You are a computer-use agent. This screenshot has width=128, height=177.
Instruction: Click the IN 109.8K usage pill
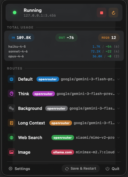21,38
